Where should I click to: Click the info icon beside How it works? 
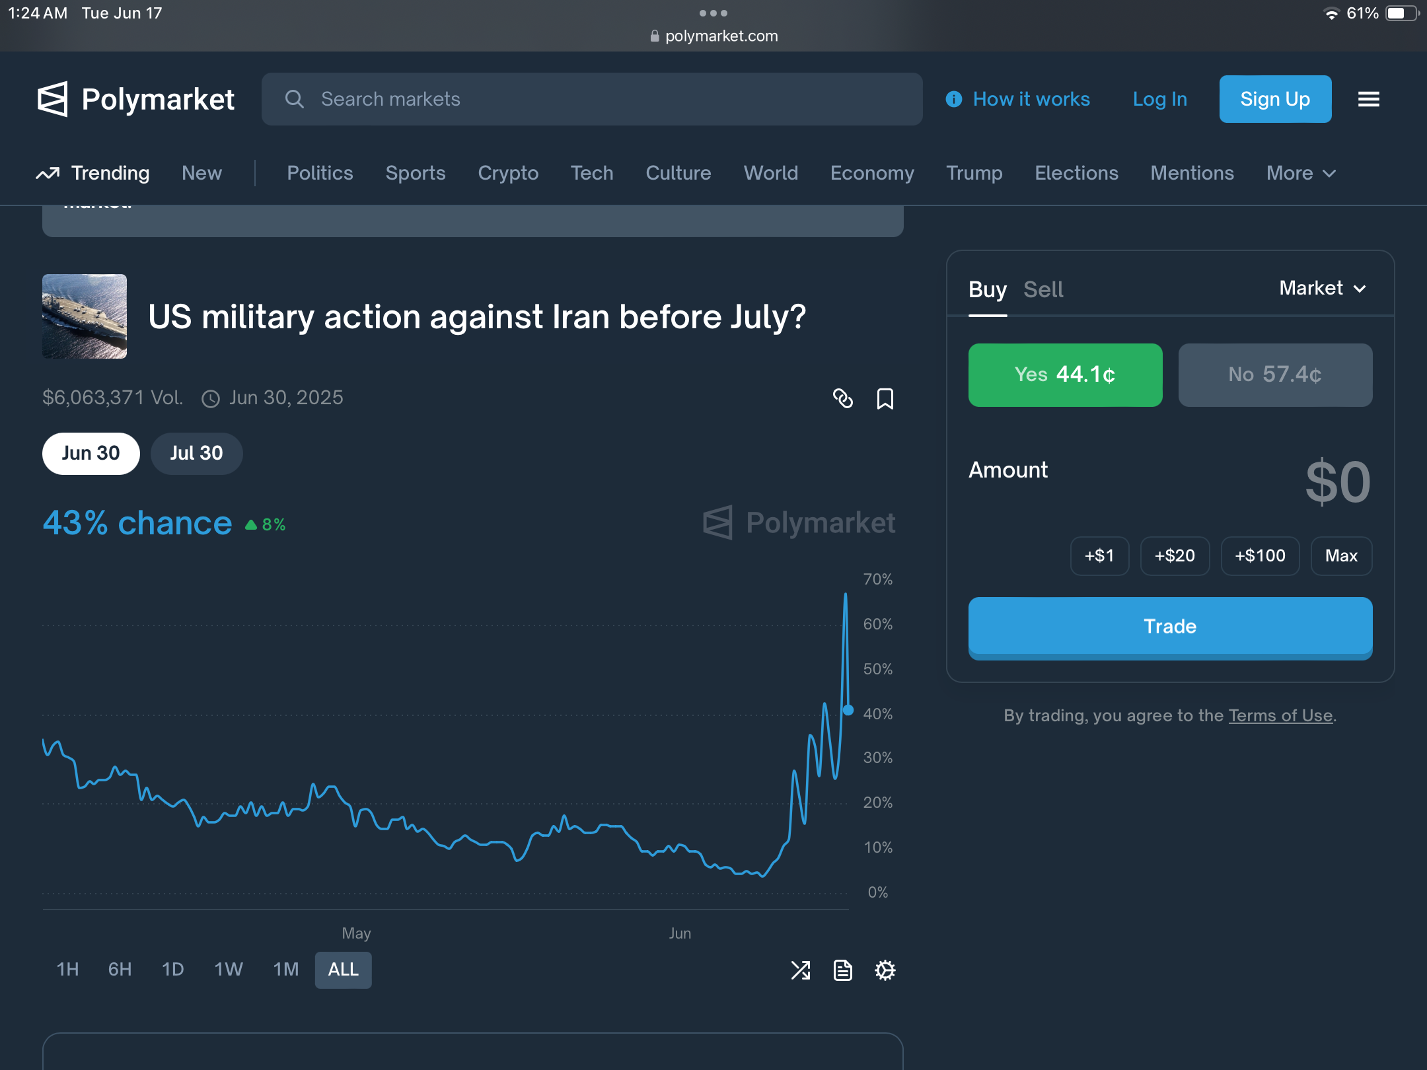click(x=954, y=99)
